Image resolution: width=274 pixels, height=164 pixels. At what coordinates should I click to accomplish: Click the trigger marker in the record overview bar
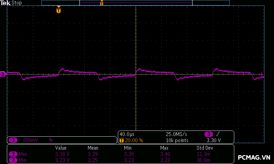(x=102, y=3)
